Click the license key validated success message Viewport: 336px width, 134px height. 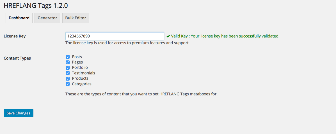225,36
